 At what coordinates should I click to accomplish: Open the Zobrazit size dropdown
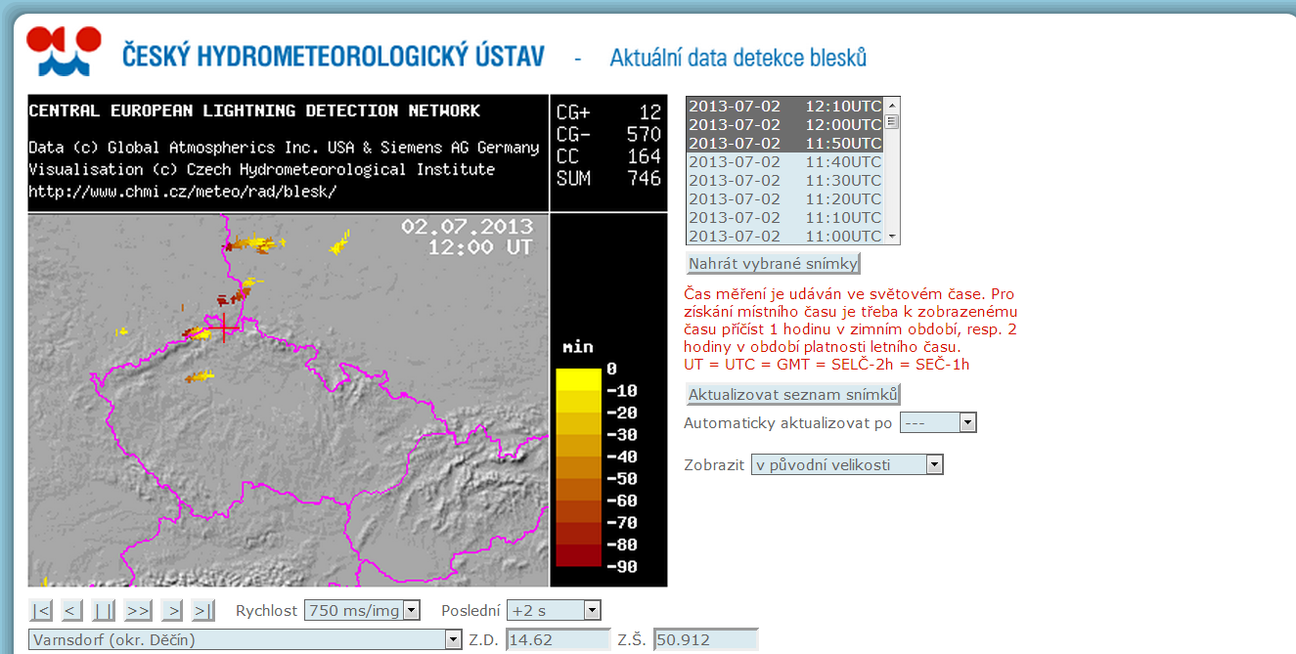click(934, 465)
